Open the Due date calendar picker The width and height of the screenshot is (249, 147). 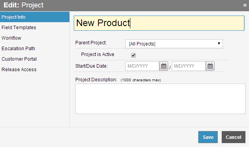click(x=210, y=66)
